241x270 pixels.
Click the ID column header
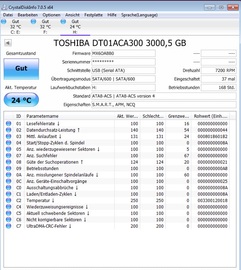pos(18,116)
